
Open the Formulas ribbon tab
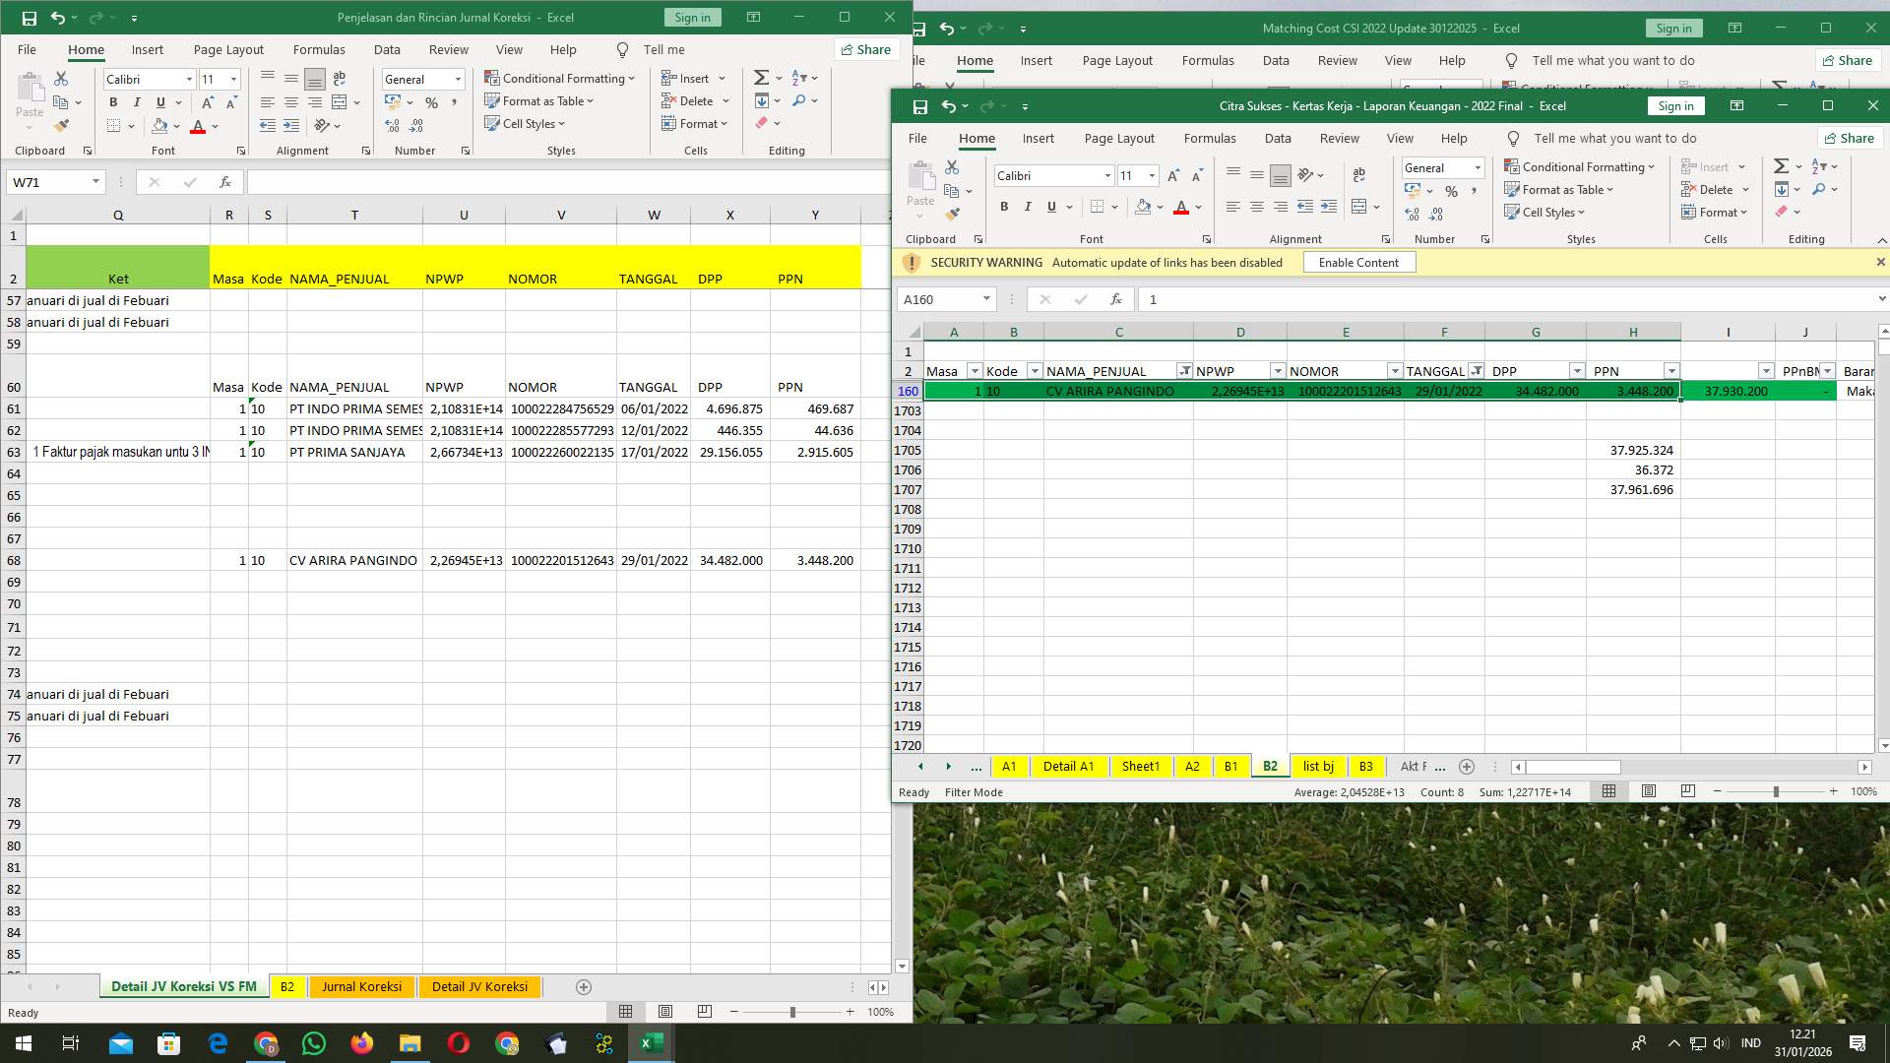tap(1209, 138)
